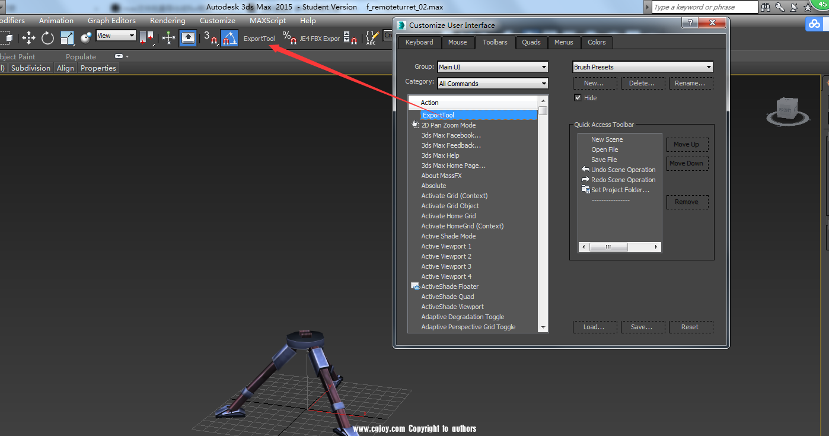Open the Help menu
Viewport: 829px width, 436px height.
tap(308, 20)
